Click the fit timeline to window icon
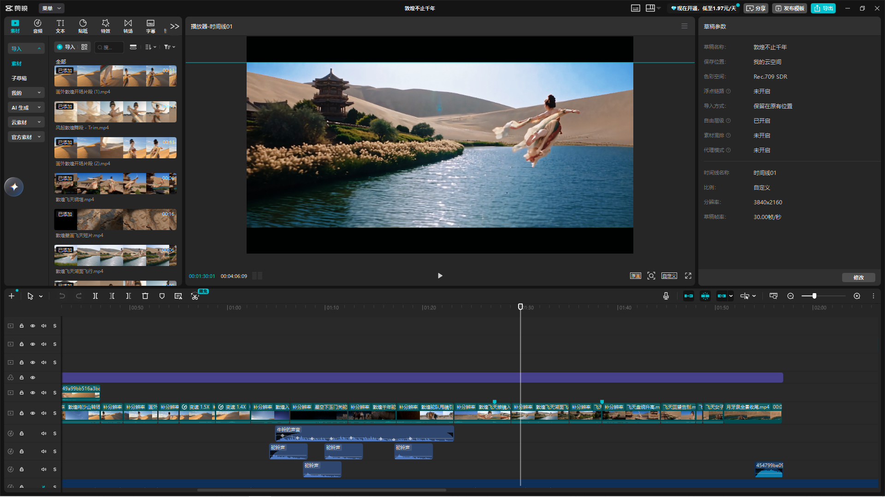Viewport: 885px width, 497px height. pos(773,296)
